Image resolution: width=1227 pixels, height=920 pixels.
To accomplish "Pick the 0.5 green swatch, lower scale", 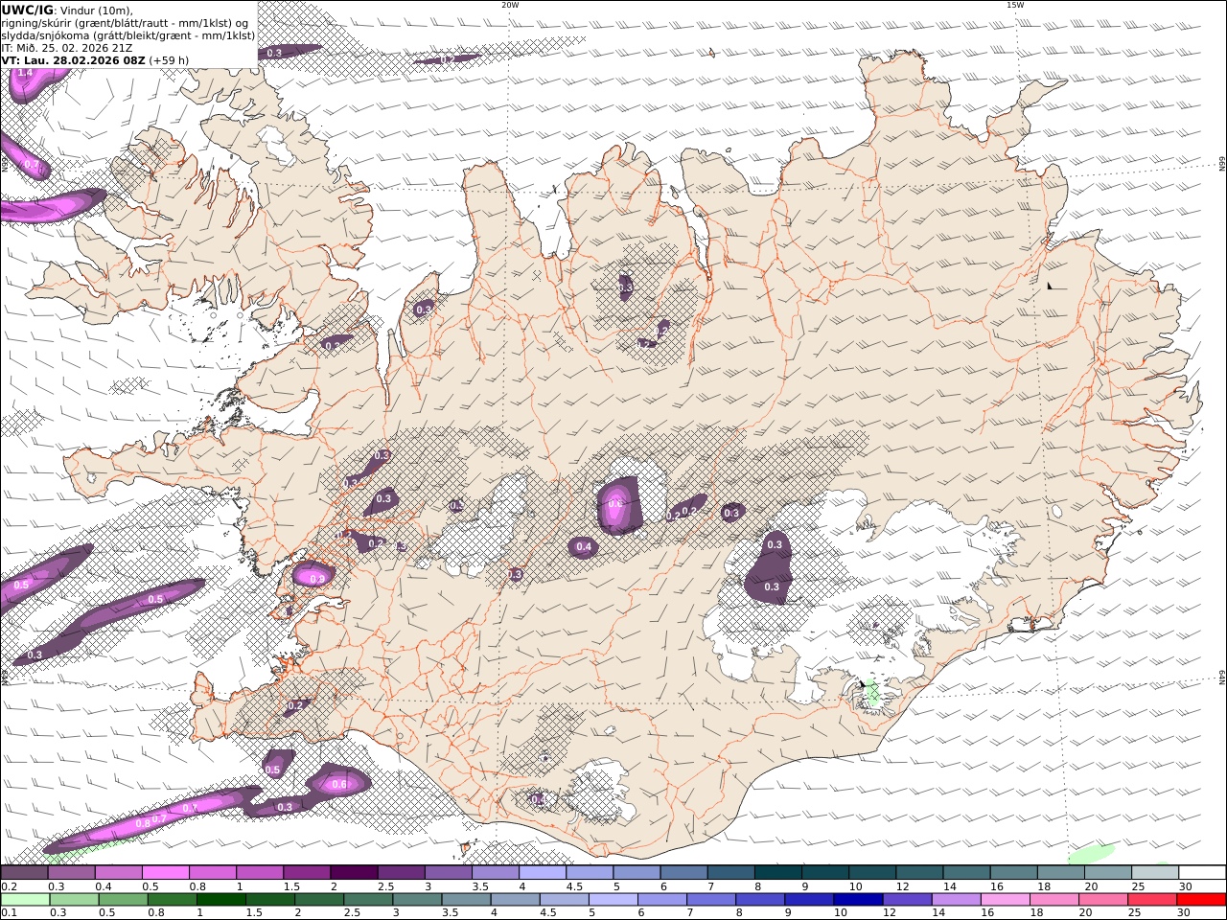I will (x=124, y=900).
